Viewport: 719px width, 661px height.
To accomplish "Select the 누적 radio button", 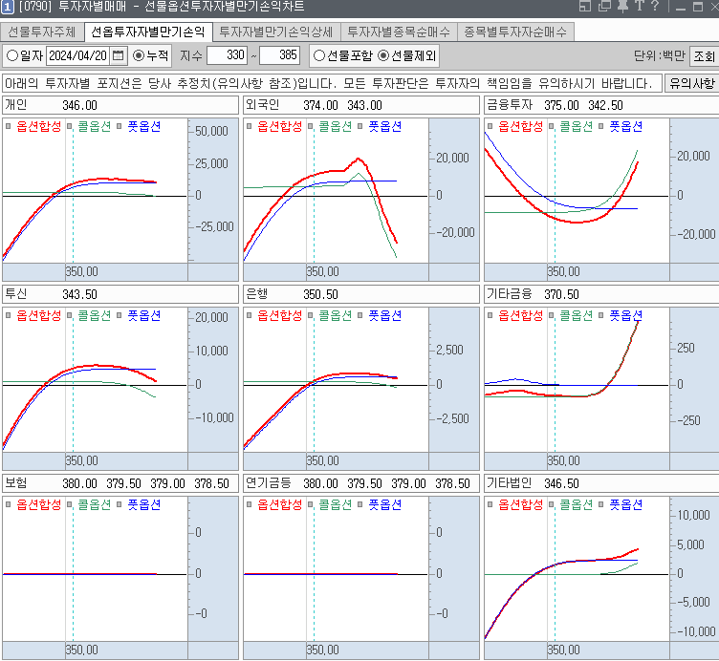I will tap(139, 55).
